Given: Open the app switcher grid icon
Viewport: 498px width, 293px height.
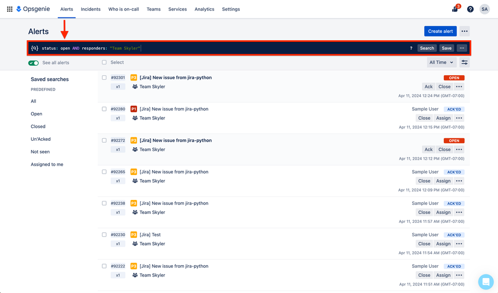Looking at the screenshot, I should click(x=10, y=9).
